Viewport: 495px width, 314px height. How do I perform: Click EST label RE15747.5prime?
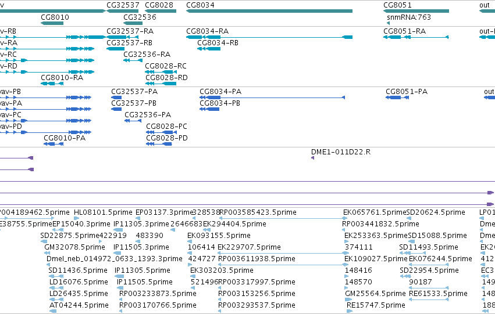[x=376, y=305]
